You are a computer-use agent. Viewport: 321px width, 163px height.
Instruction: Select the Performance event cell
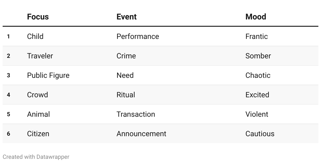coord(138,36)
